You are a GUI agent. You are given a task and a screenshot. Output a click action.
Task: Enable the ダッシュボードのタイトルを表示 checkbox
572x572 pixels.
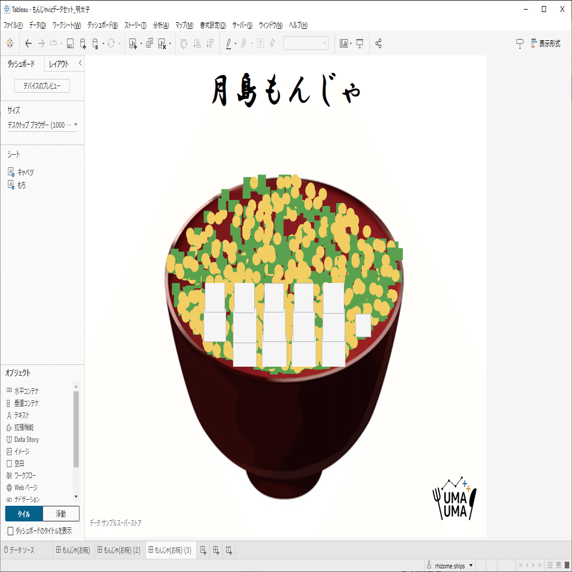pos(10,531)
